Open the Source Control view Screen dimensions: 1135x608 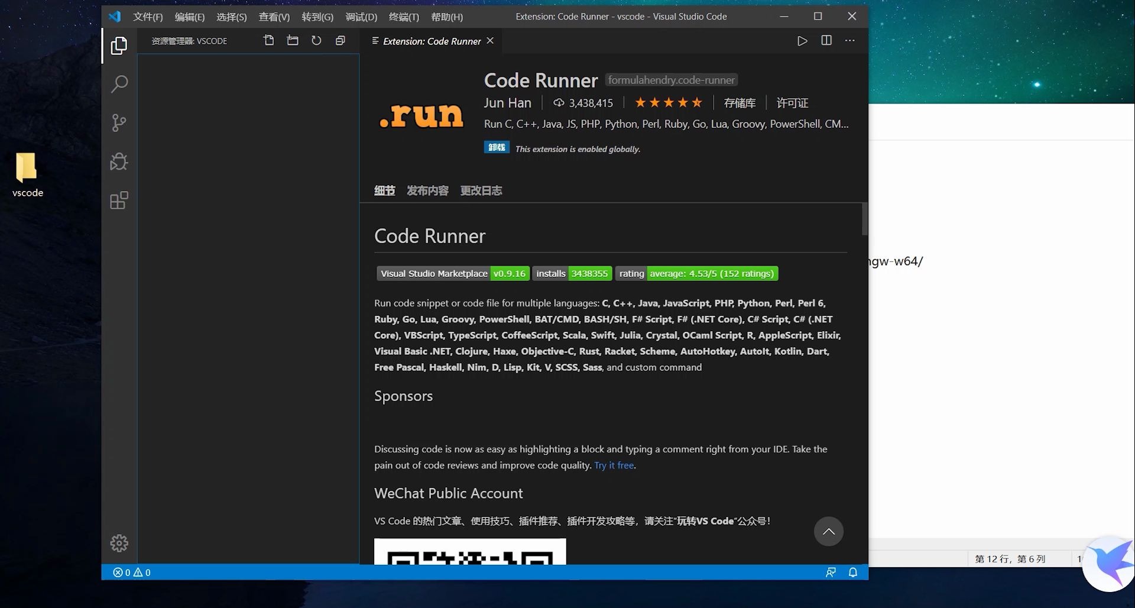point(119,123)
